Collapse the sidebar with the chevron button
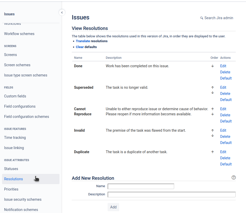246x213 pixels. 62,13
